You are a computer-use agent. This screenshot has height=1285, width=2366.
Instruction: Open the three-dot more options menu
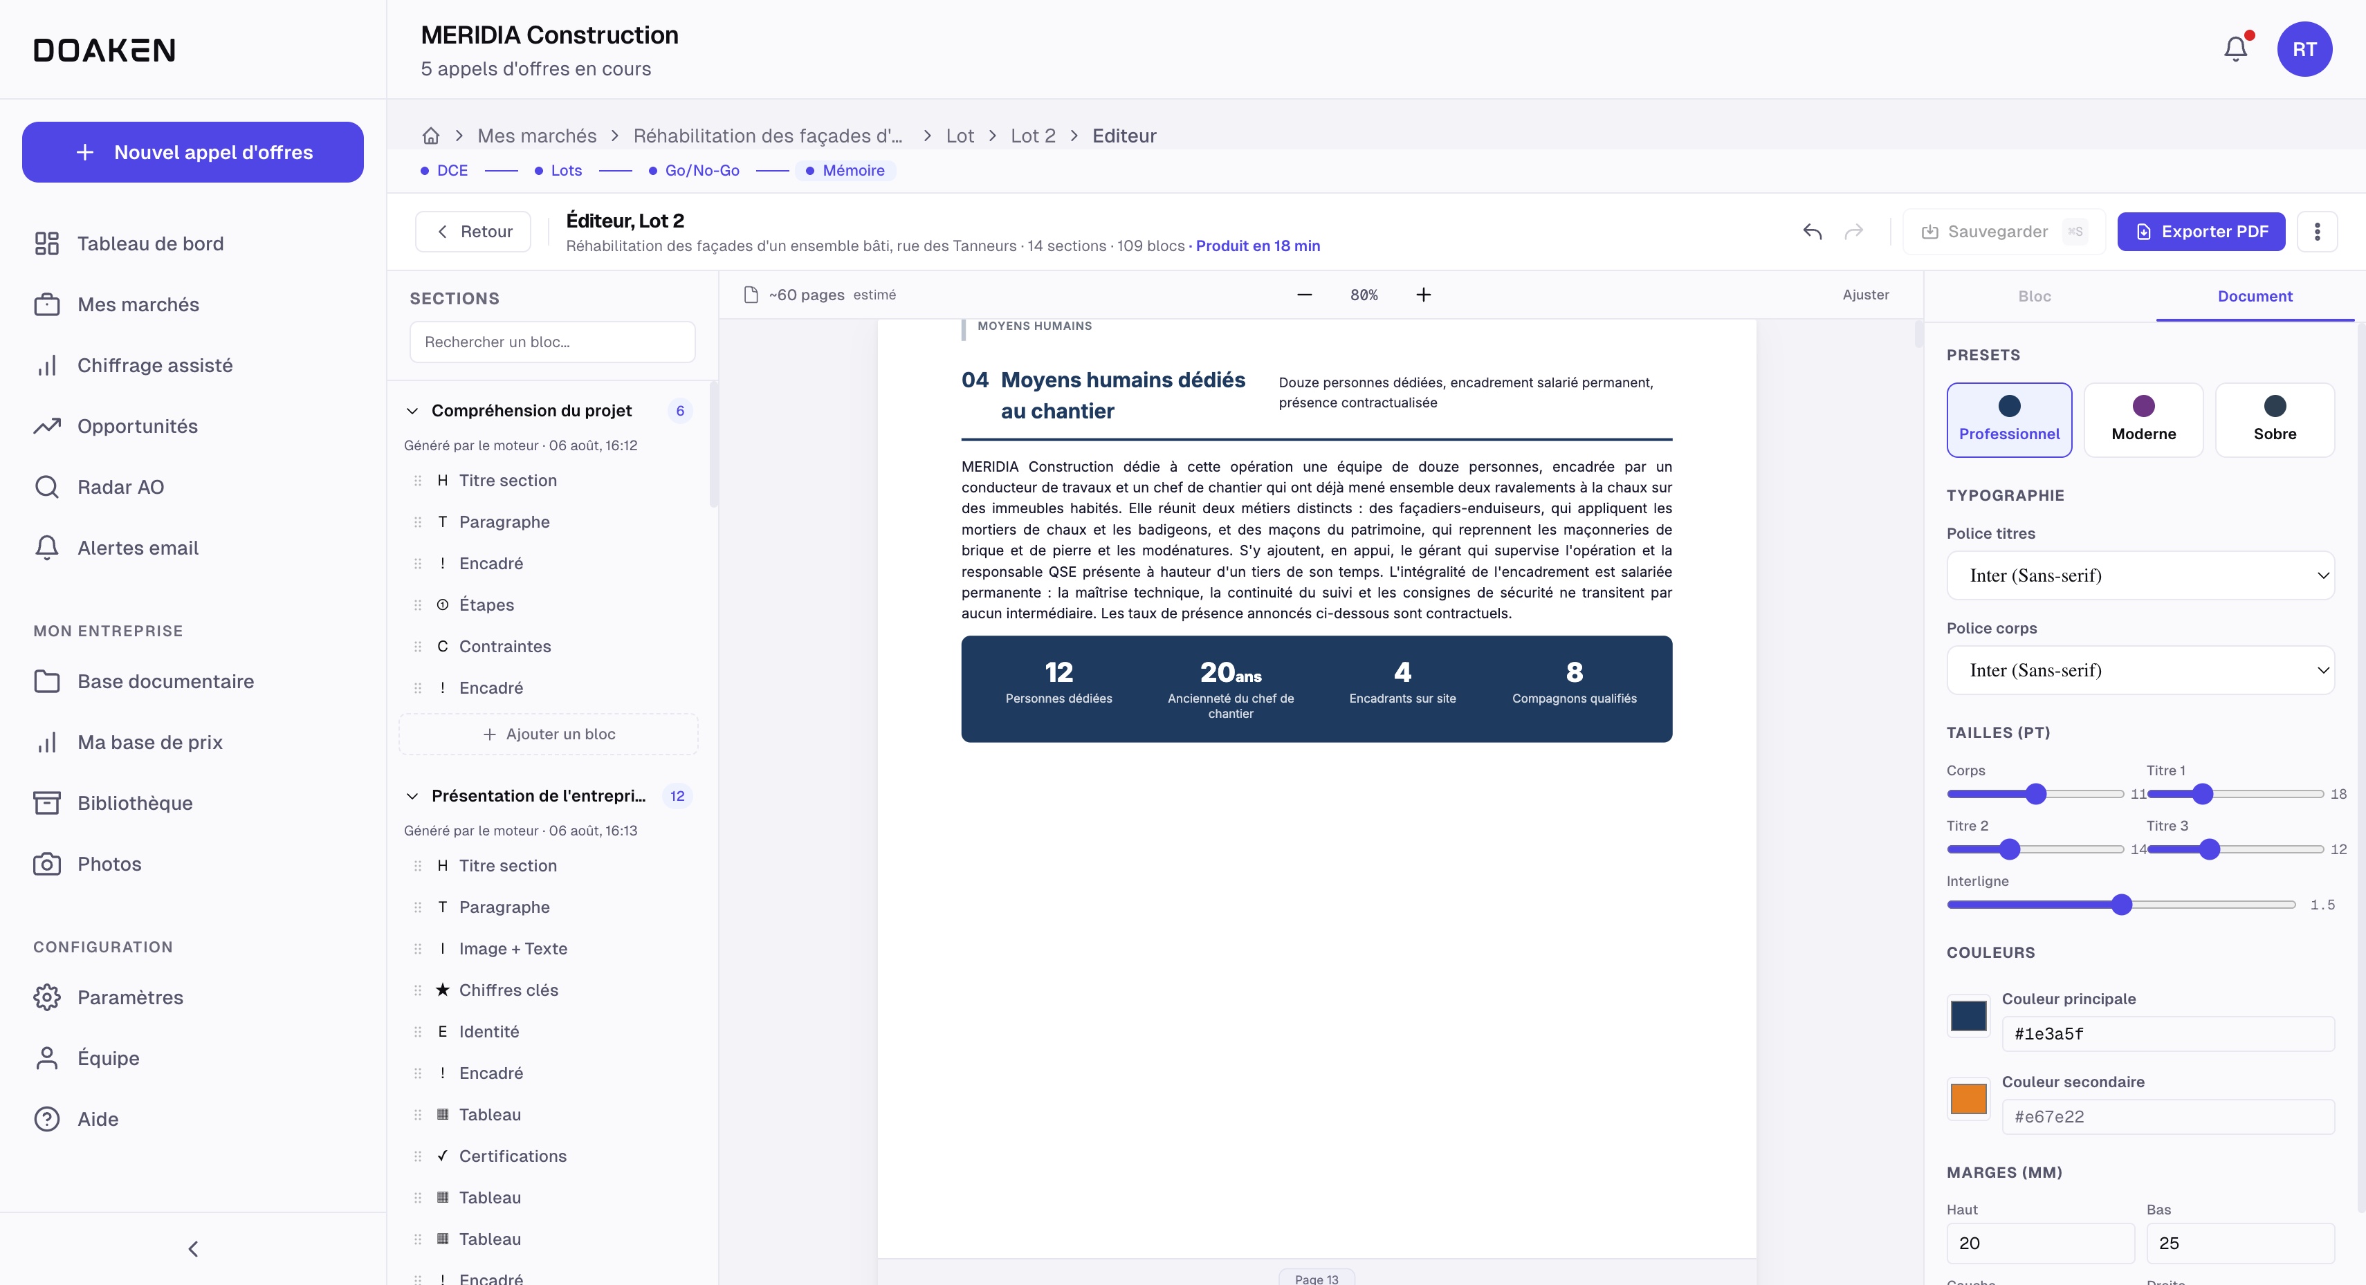(x=2318, y=232)
